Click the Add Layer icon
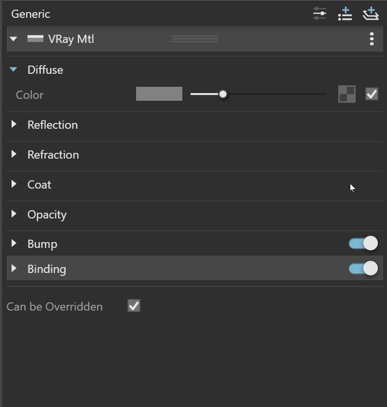 click(371, 14)
